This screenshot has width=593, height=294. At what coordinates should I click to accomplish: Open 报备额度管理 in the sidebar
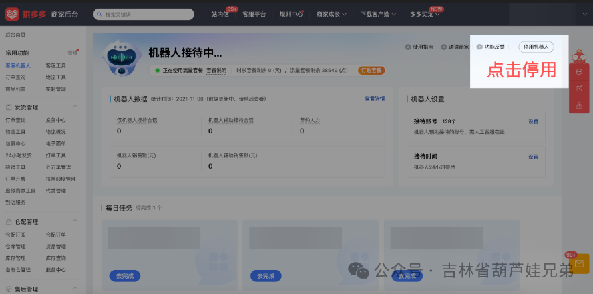pyautogui.click(x=61, y=179)
